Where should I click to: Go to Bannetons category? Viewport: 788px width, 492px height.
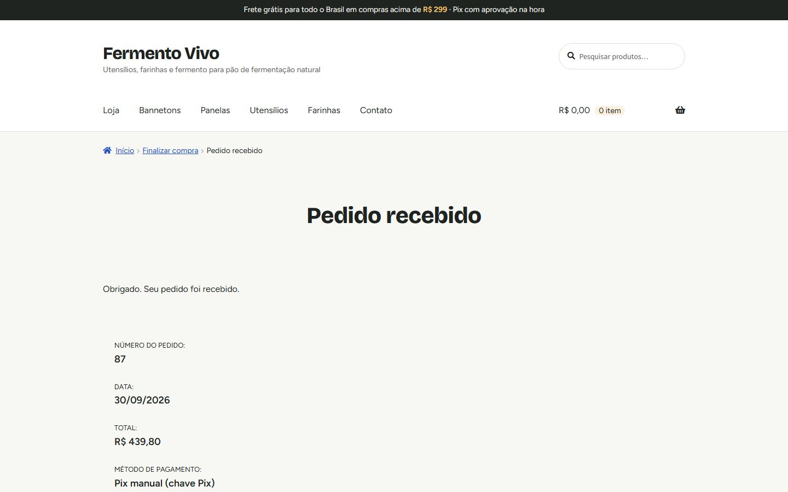(160, 110)
